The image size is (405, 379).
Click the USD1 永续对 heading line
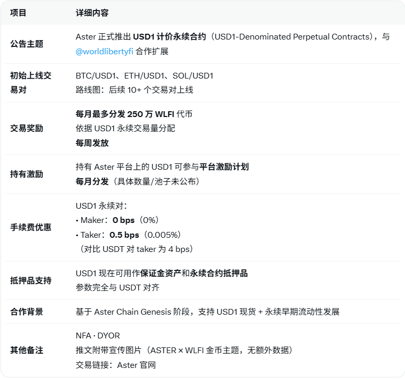point(101,206)
